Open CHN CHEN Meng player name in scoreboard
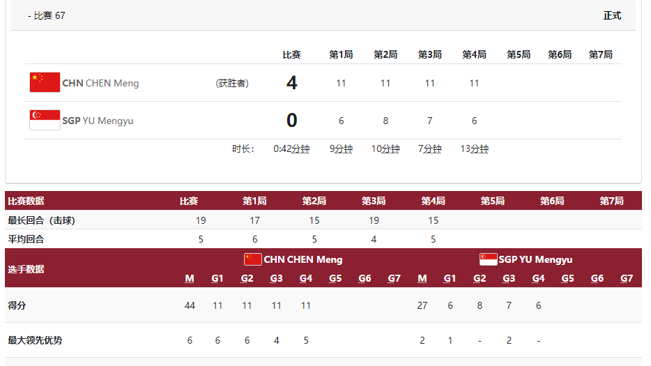This screenshot has height=366, width=651. coord(100,83)
